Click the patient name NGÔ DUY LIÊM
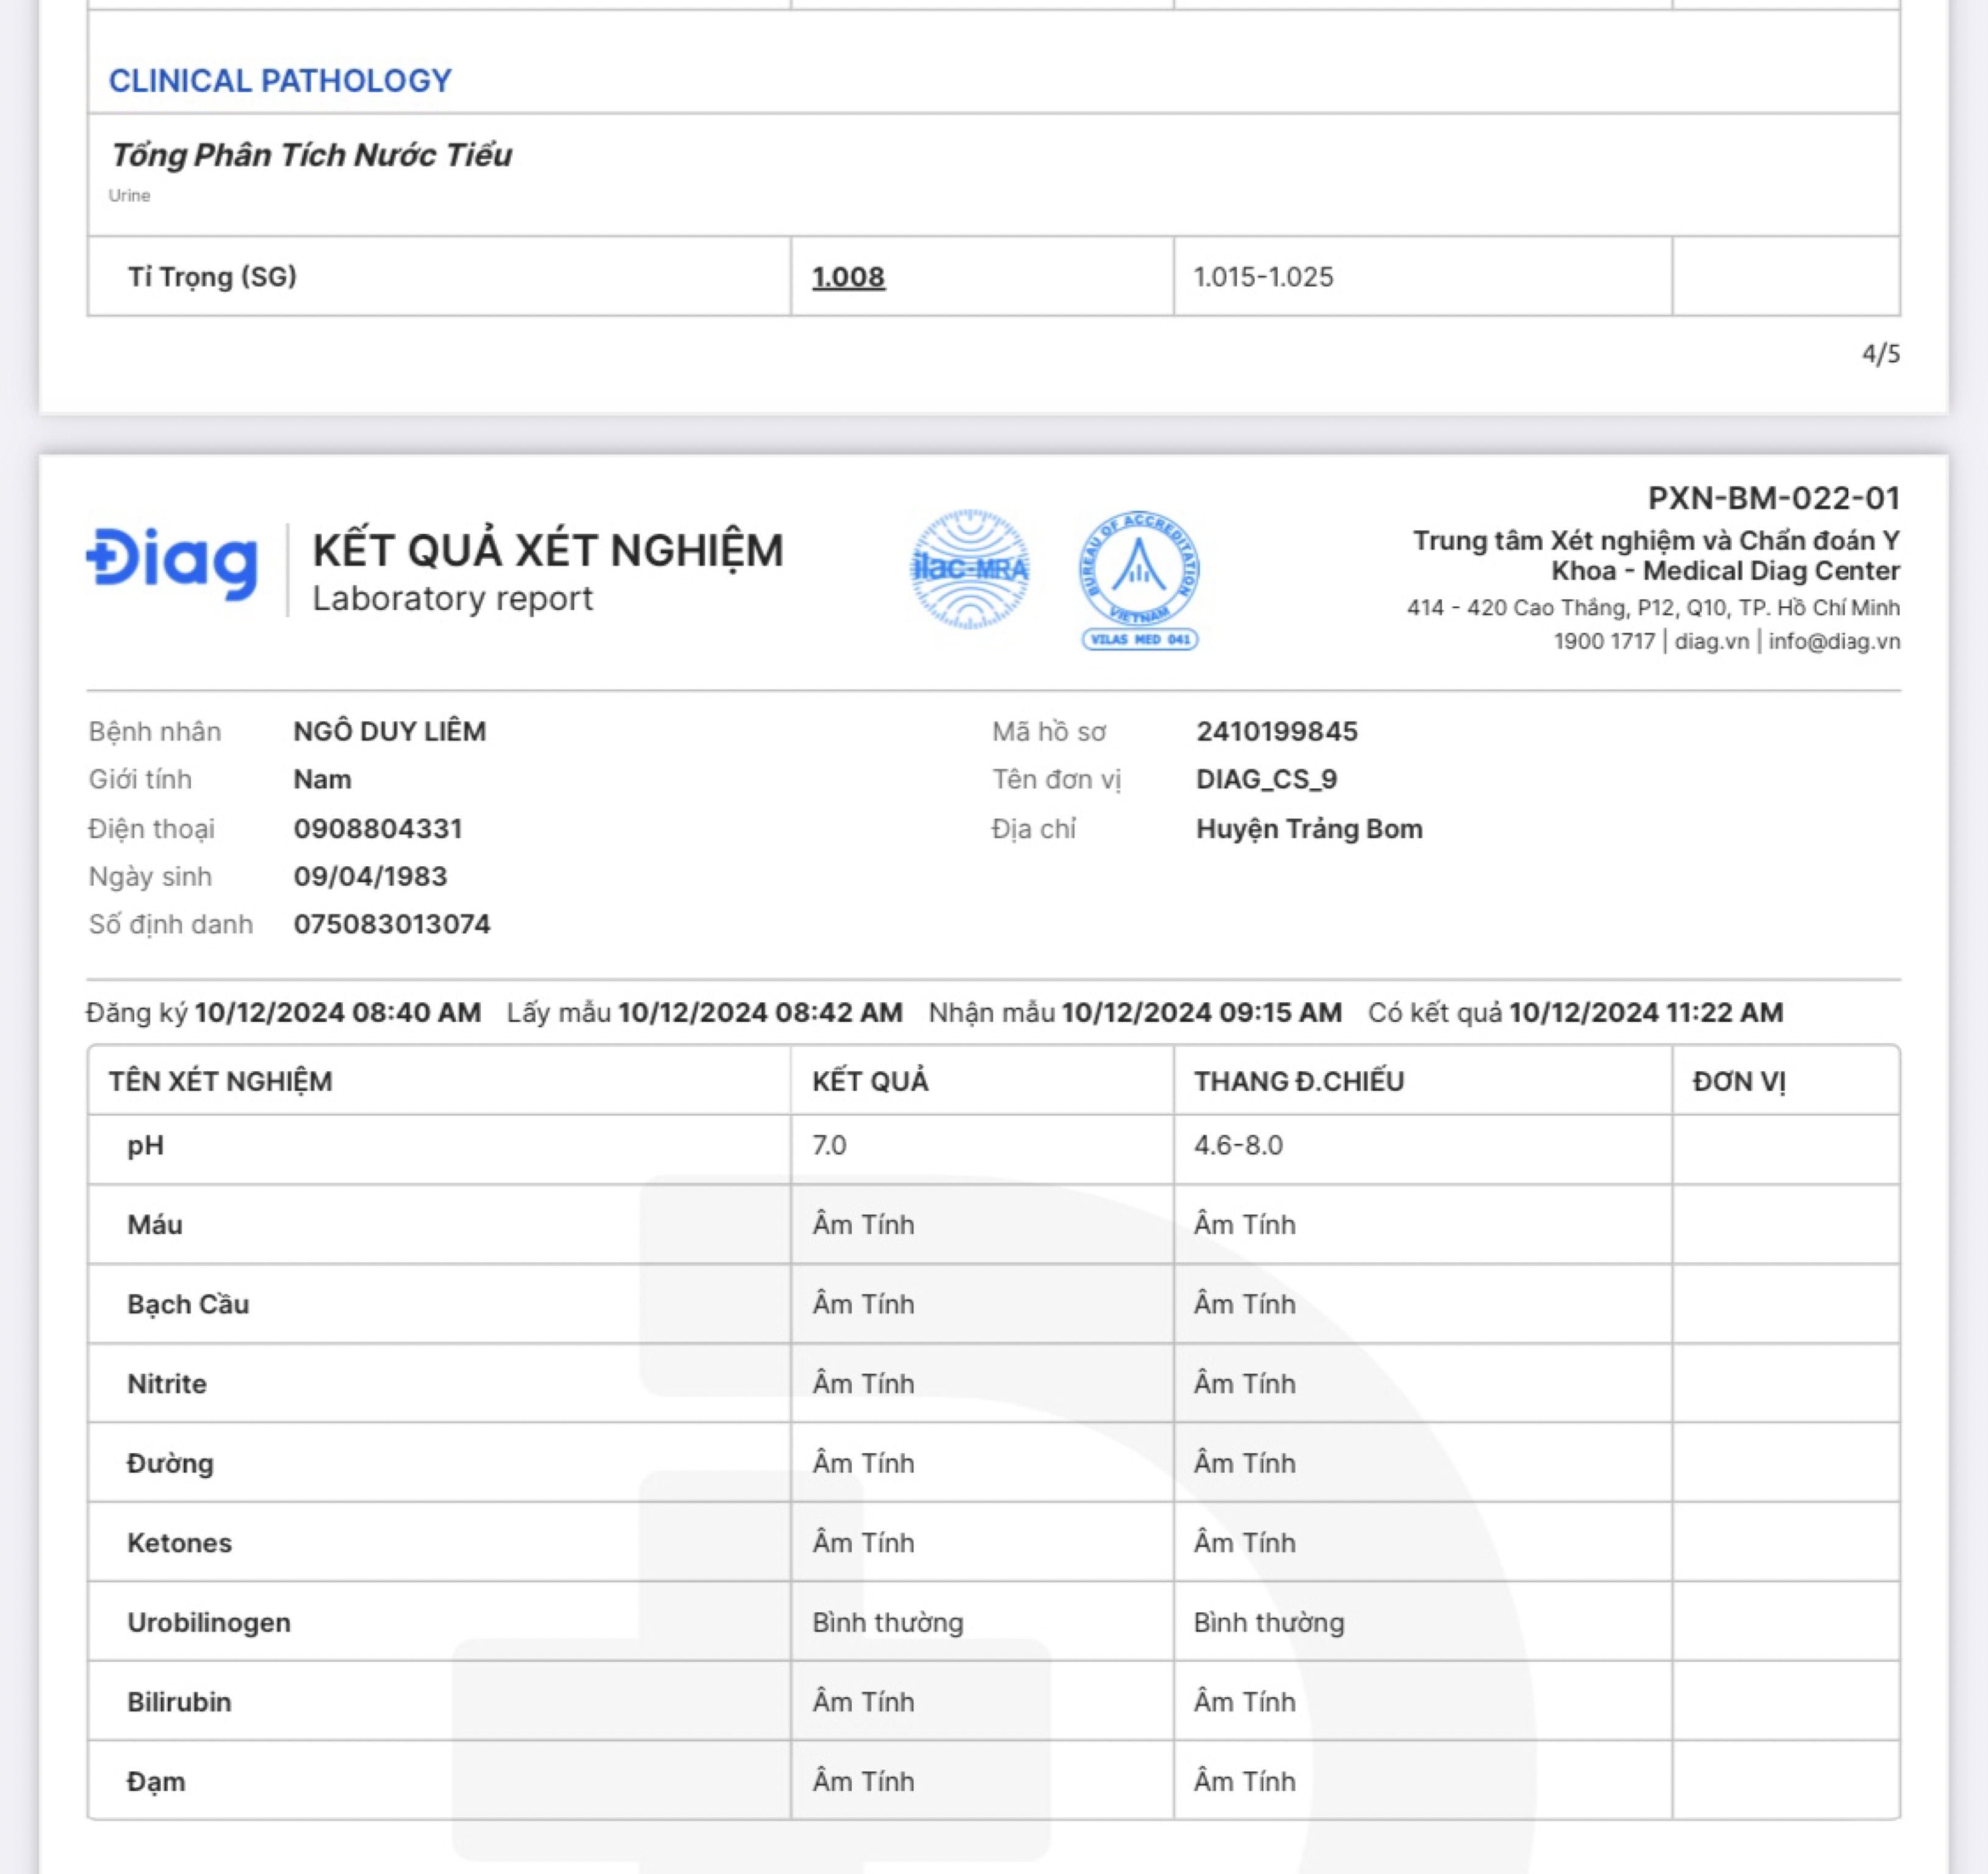This screenshot has width=1988, height=1874. 389,731
